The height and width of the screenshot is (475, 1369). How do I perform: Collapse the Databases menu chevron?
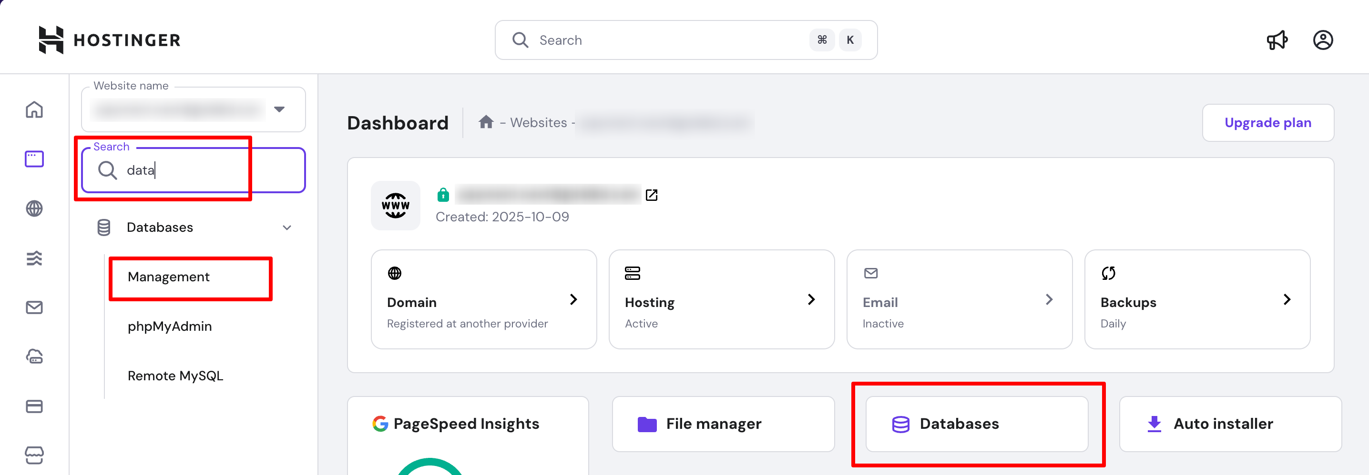pyautogui.click(x=287, y=228)
